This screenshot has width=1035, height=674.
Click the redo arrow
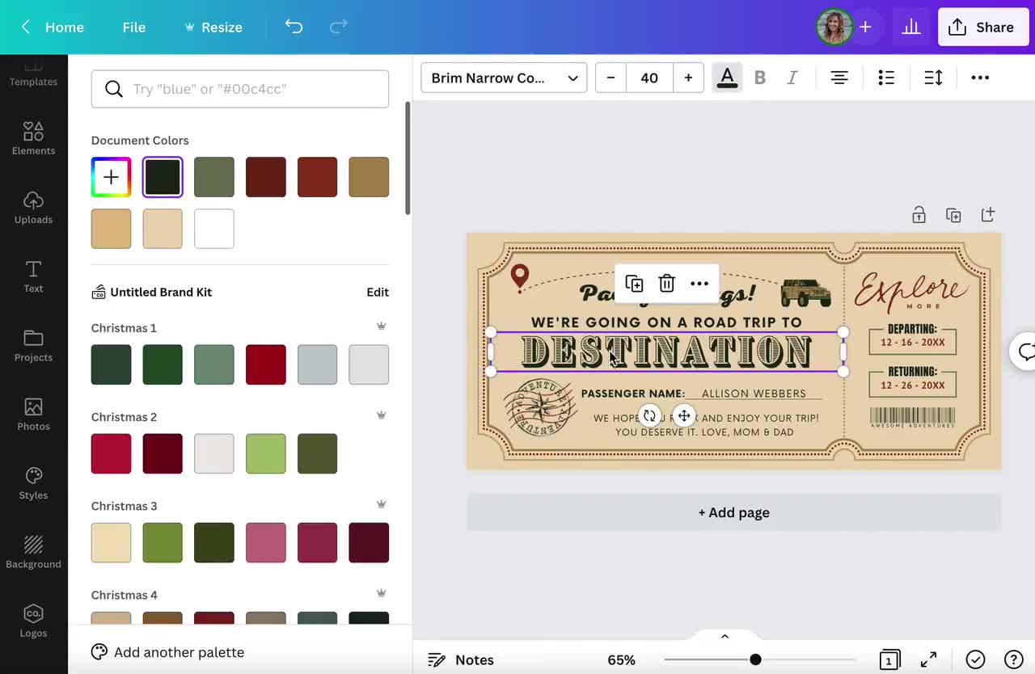coord(338,27)
